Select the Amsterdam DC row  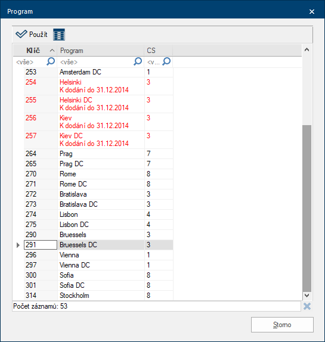click(x=98, y=72)
